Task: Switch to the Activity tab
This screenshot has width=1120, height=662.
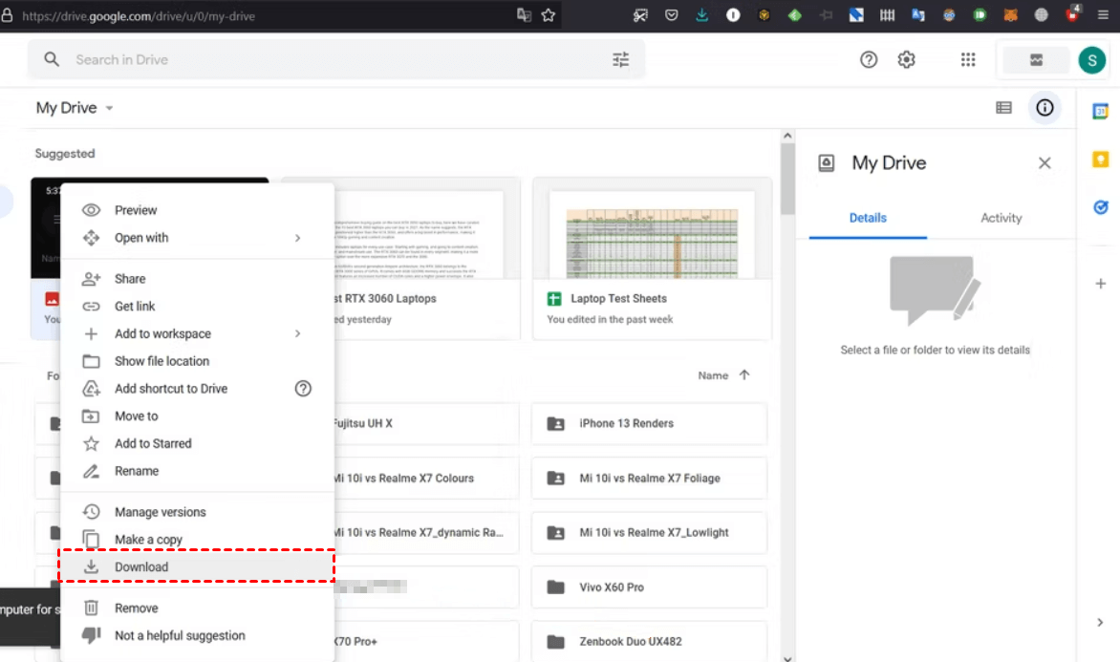Action: coord(1001,218)
